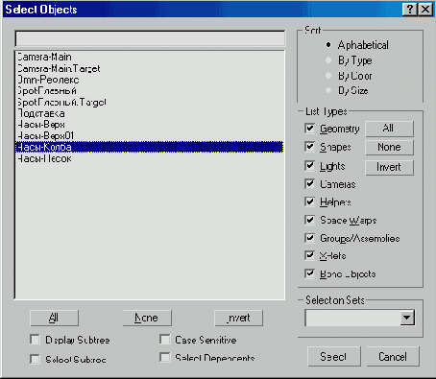This screenshot has height=379, width=436.
Task: Choose the By Size sort option
Action: [x=328, y=90]
